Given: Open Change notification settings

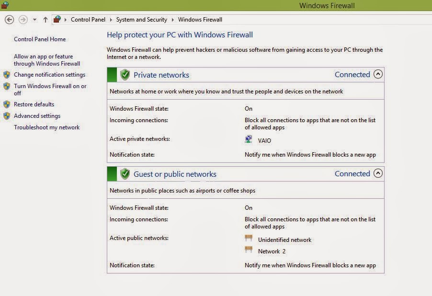Looking at the screenshot, I should 50,75.
